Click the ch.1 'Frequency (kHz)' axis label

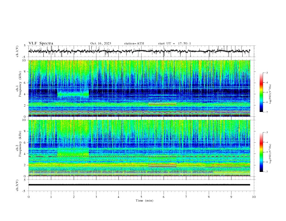click(x=20, y=84)
